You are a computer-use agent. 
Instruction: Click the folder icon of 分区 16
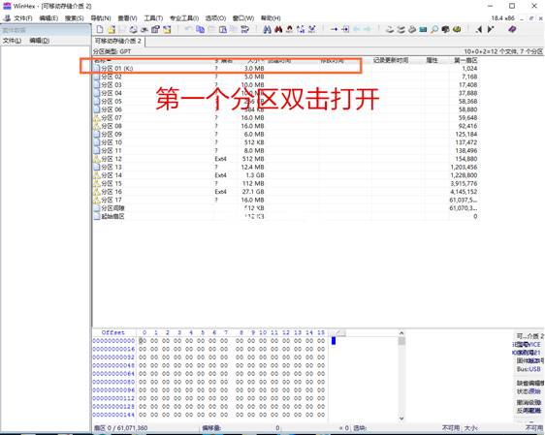(x=97, y=192)
